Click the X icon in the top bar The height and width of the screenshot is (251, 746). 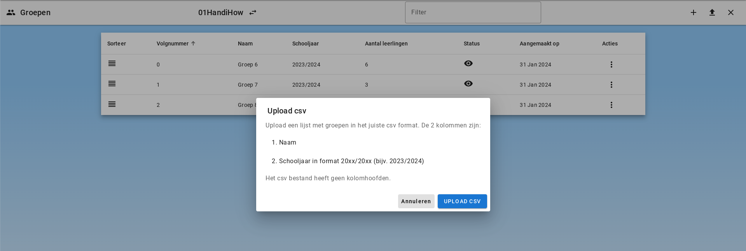pyautogui.click(x=730, y=12)
